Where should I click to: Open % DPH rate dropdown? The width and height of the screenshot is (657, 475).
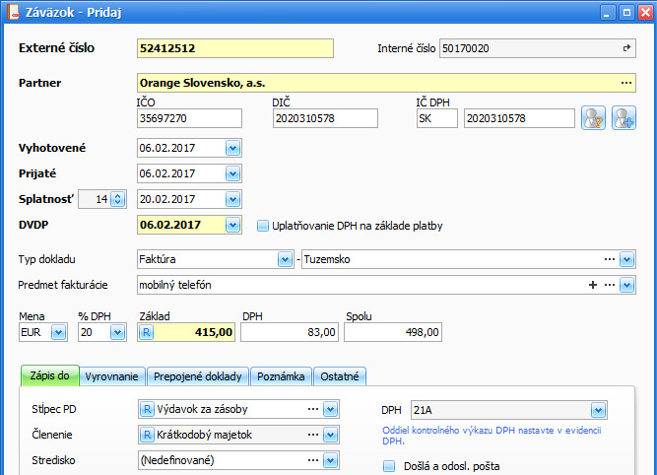pos(118,332)
